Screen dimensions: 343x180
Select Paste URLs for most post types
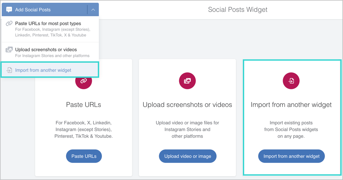click(x=48, y=24)
